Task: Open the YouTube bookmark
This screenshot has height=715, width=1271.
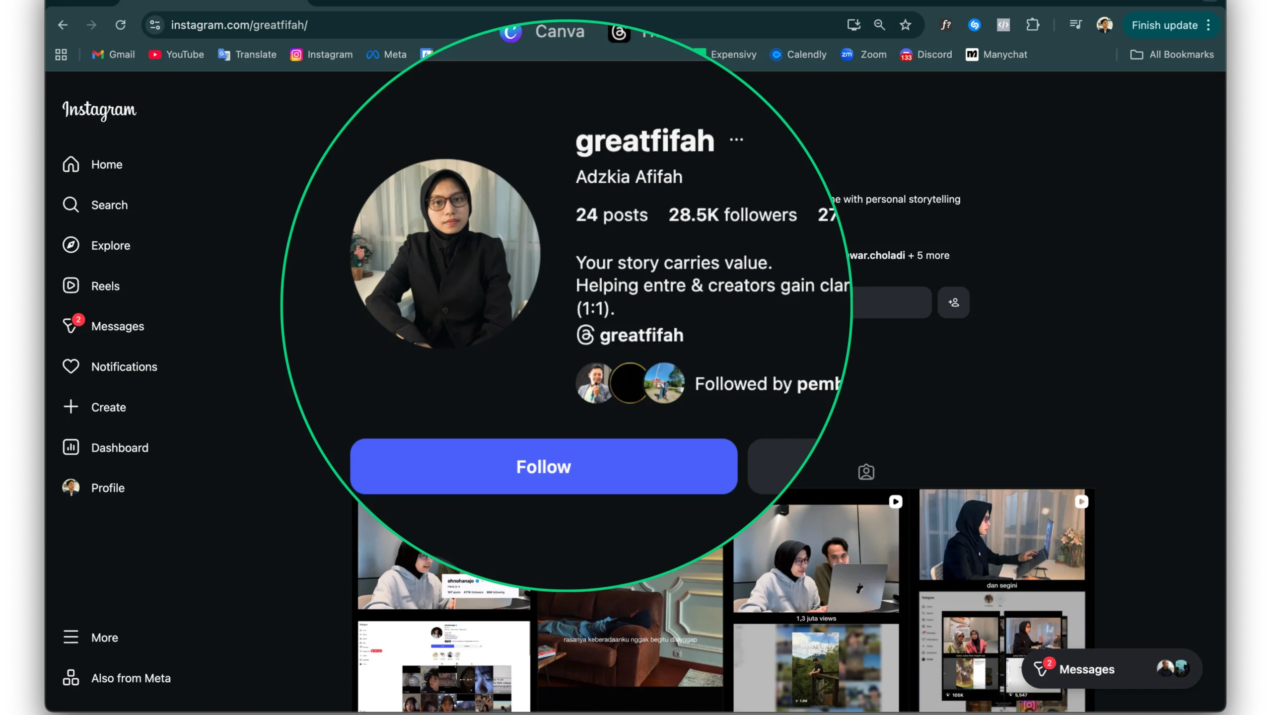Action: (x=176, y=55)
